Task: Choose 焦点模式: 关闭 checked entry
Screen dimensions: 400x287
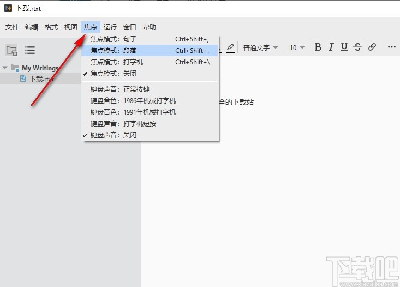Action: (x=150, y=74)
